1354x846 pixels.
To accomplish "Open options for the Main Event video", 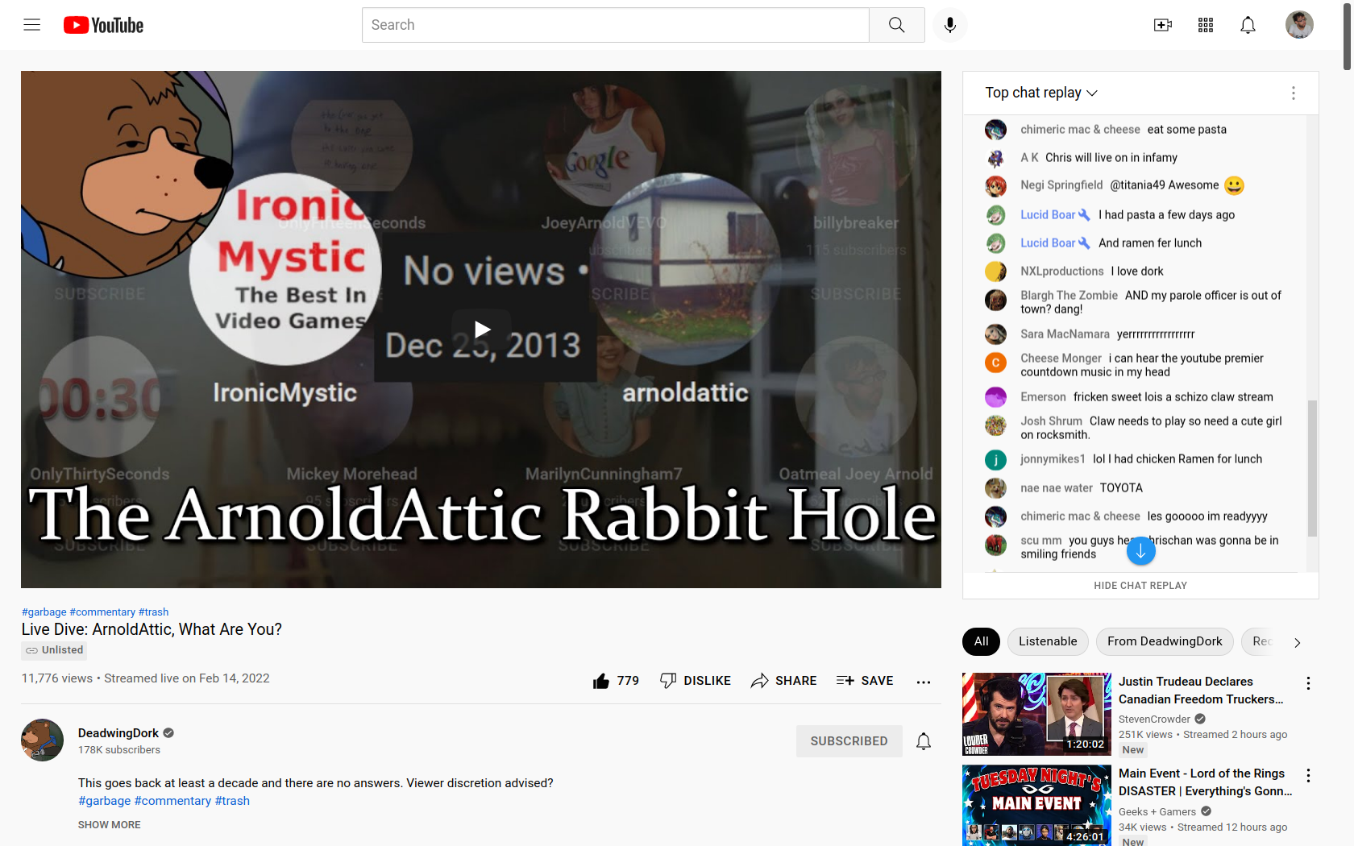I will point(1308,775).
